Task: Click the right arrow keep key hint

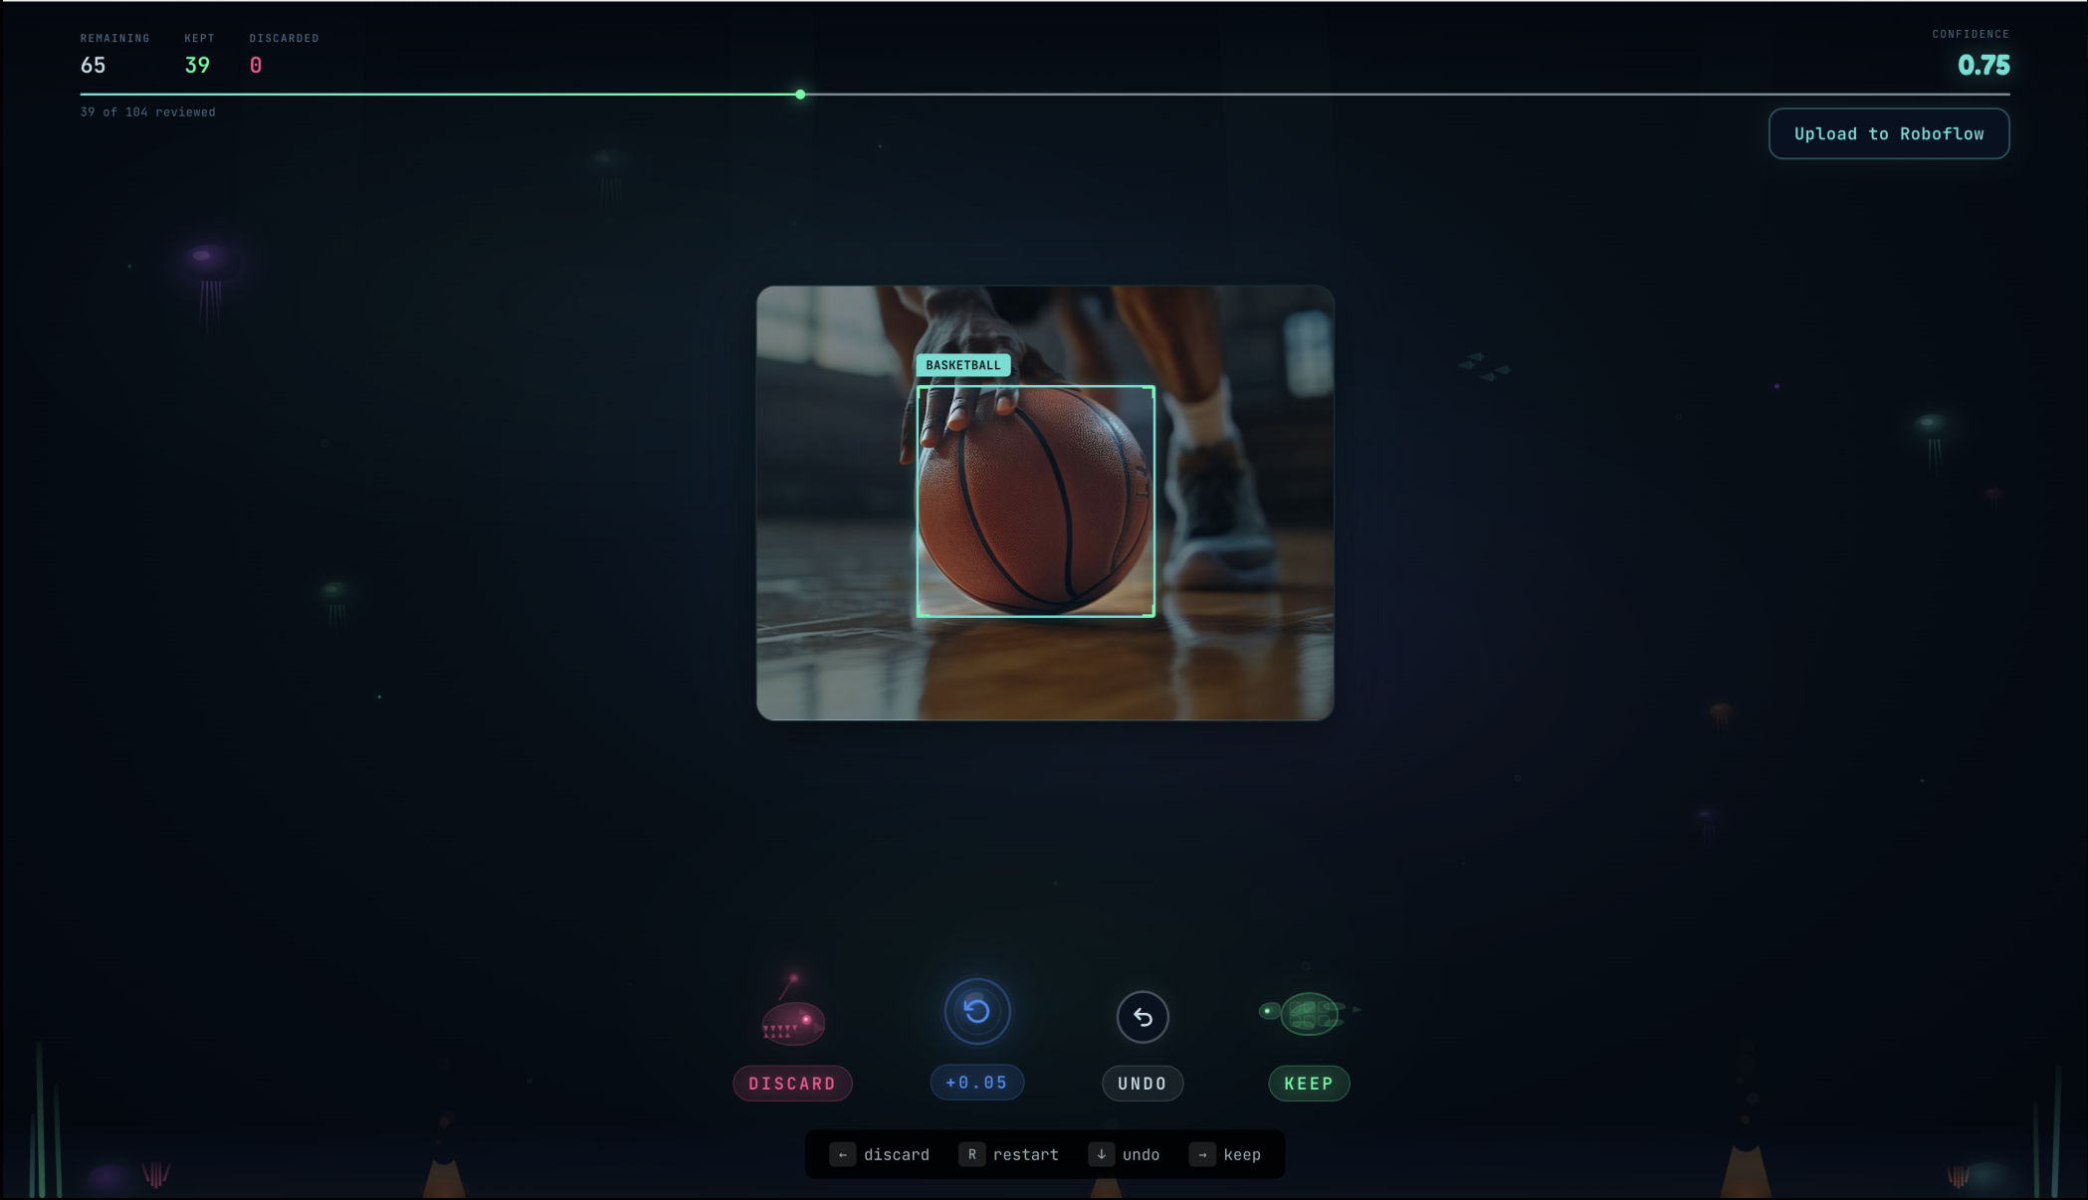Action: coord(1202,1154)
